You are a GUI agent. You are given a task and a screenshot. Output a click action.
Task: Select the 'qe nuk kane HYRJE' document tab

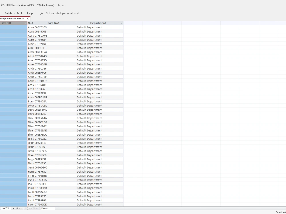[x=12, y=19]
